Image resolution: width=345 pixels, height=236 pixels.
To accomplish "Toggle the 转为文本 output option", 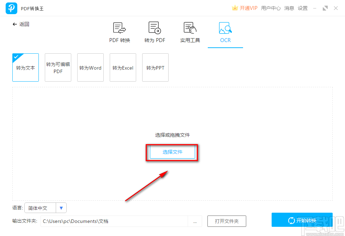I will point(25,67).
